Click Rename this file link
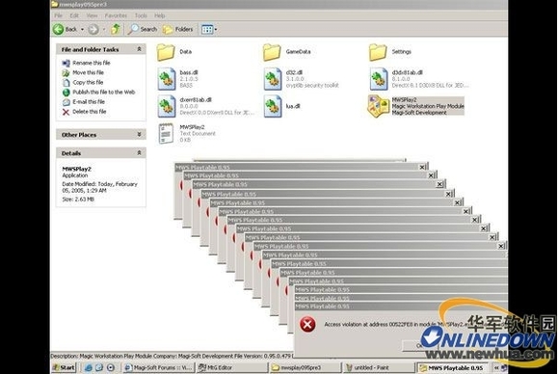Screen dimensions: 558x374 tap(92, 63)
